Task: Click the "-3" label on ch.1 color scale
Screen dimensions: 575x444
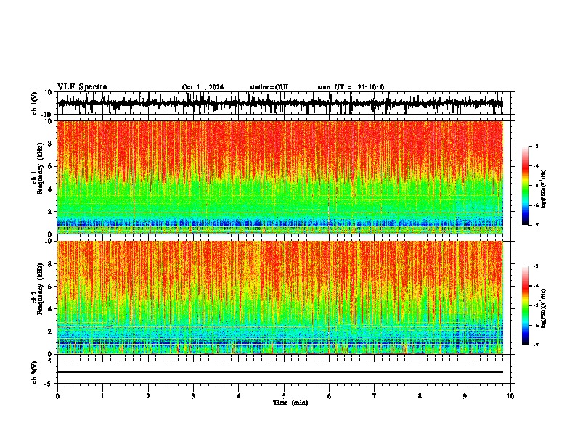Action: [536, 146]
